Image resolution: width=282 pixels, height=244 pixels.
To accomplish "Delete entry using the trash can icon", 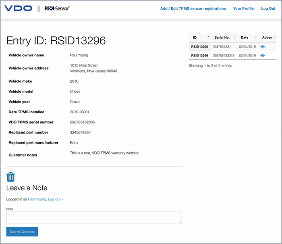I will click(x=10, y=177).
